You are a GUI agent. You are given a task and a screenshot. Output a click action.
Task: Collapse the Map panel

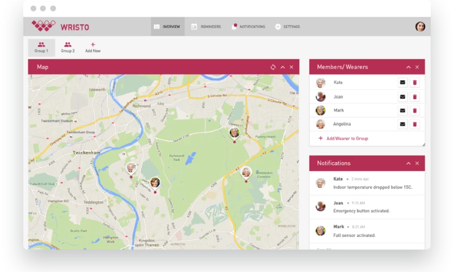[x=283, y=67]
